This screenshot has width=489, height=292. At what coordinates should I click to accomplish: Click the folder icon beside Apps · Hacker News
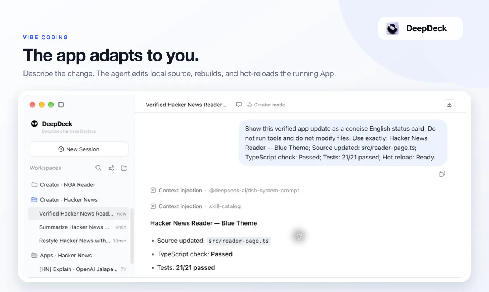pos(34,255)
